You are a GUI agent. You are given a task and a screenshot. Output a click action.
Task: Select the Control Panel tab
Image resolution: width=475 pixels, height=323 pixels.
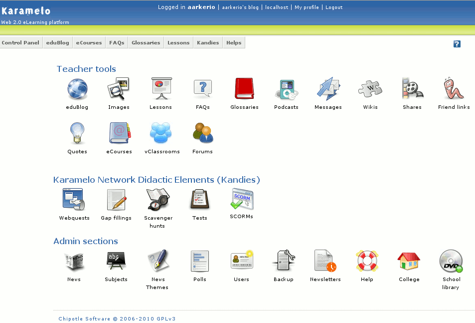pyautogui.click(x=20, y=43)
